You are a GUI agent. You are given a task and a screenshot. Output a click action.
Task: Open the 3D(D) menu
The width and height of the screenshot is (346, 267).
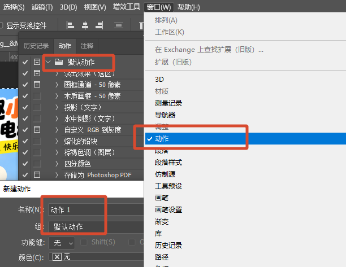68,7
